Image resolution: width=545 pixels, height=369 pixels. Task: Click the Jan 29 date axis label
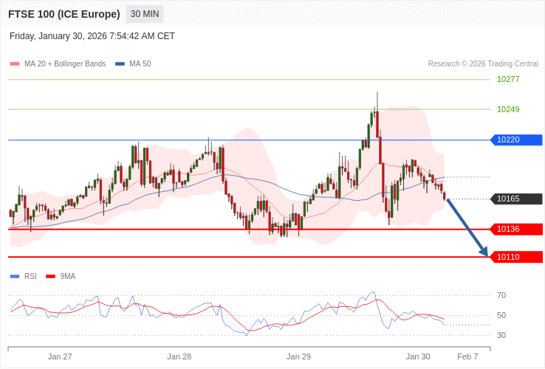click(x=298, y=357)
